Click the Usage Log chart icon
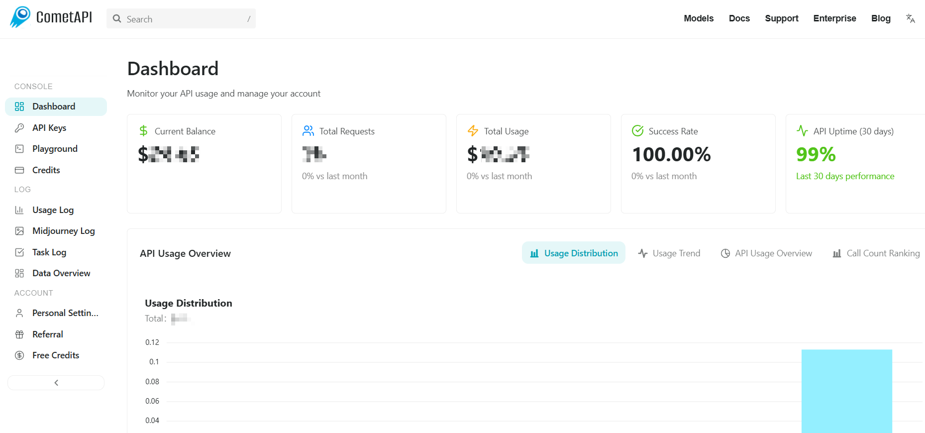925x433 pixels. point(19,210)
